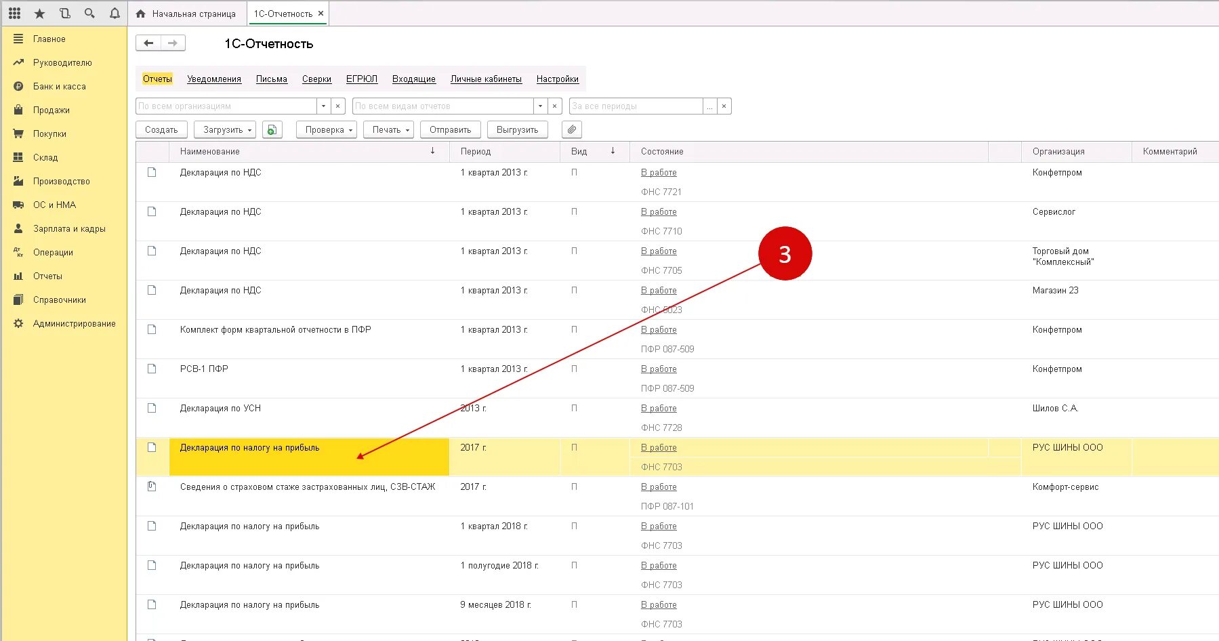Open Руководителю section
This screenshot has height=641, width=1219.
[62, 62]
